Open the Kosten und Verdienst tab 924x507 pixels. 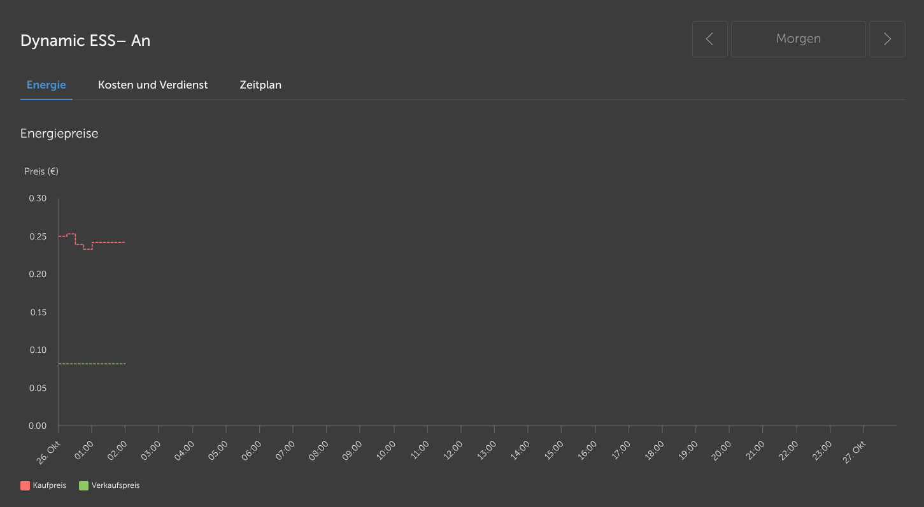153,85
